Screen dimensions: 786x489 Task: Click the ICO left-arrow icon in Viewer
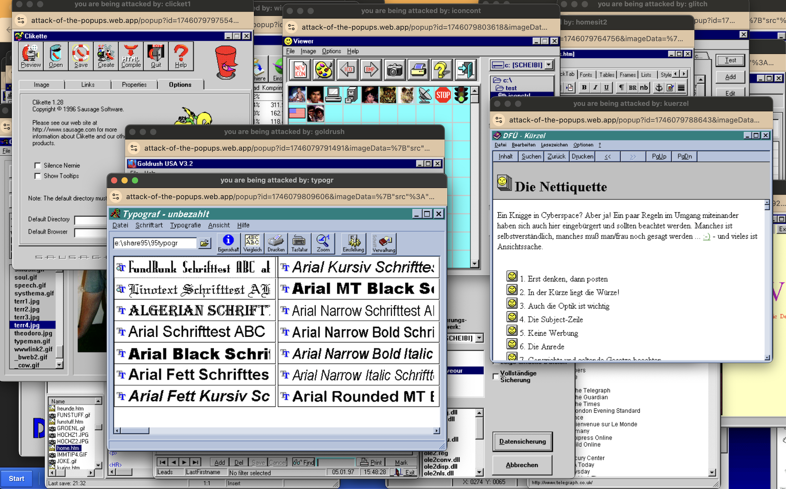point(347,70)
